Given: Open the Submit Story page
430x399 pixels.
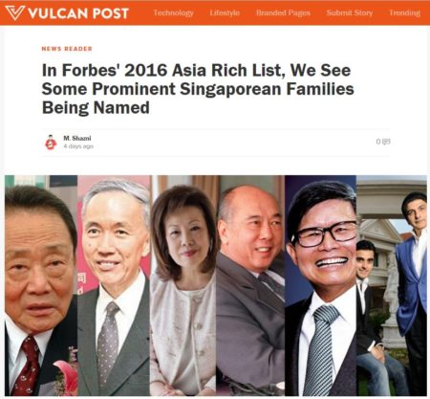Looking at the screenshot, I should 350,12.
